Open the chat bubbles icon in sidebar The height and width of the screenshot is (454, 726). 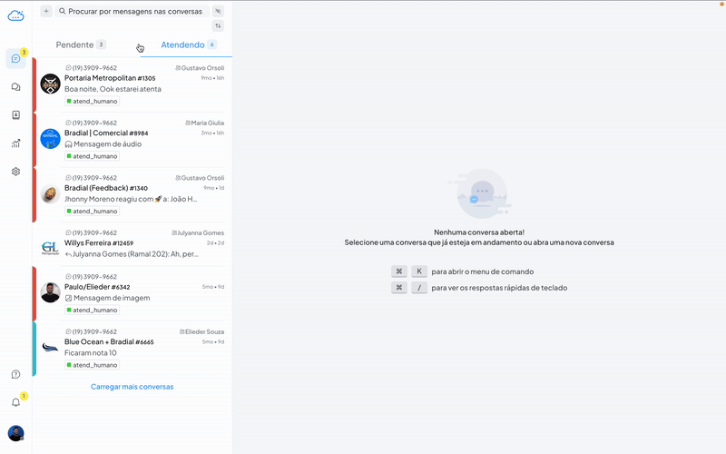pyautogui.click(x=15, y=87)
